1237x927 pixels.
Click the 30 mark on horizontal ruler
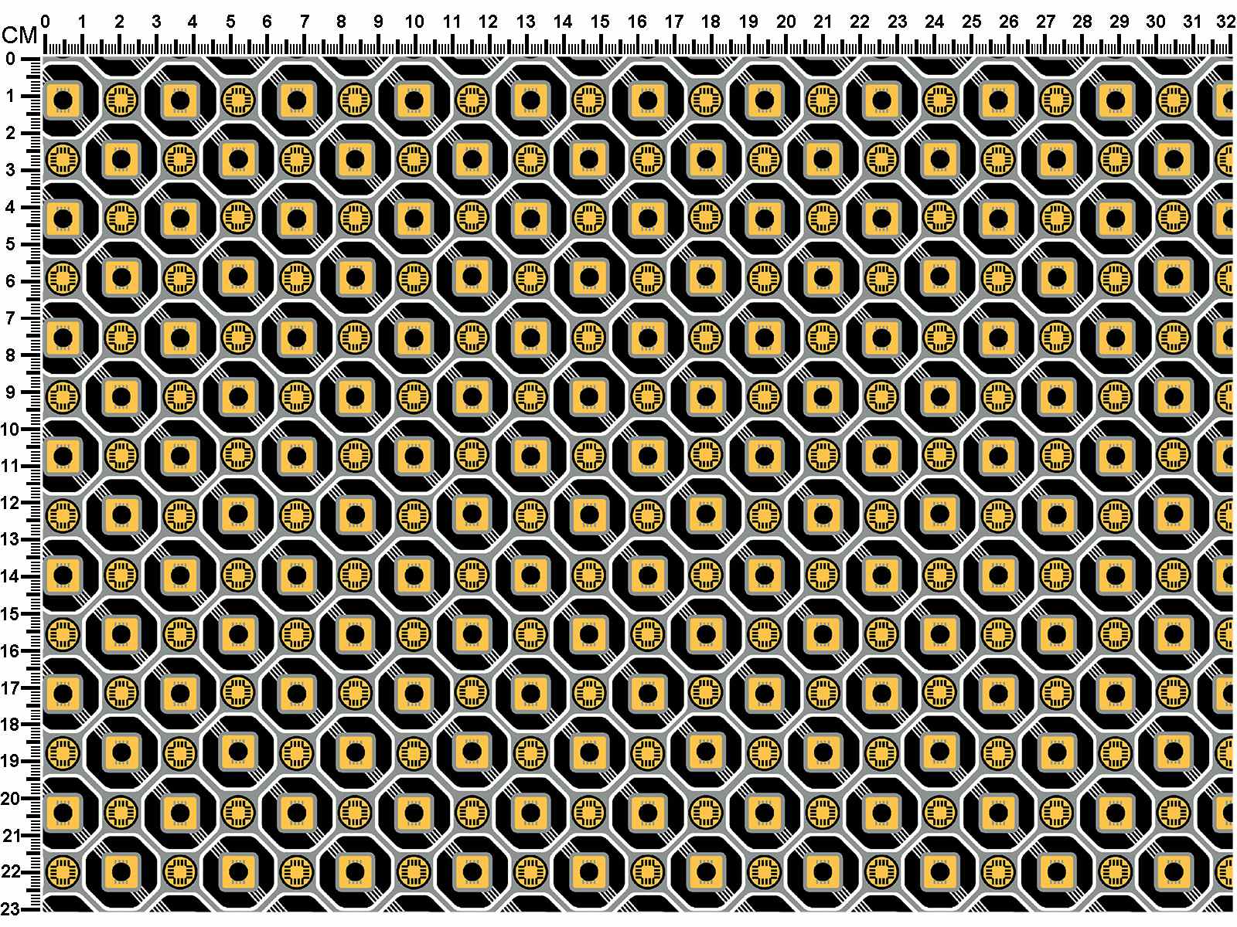[x=1156, y=22]
